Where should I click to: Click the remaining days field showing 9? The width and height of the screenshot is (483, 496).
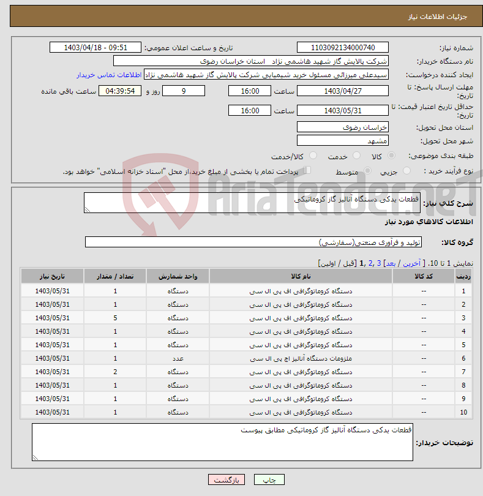[x=184, y=91]
